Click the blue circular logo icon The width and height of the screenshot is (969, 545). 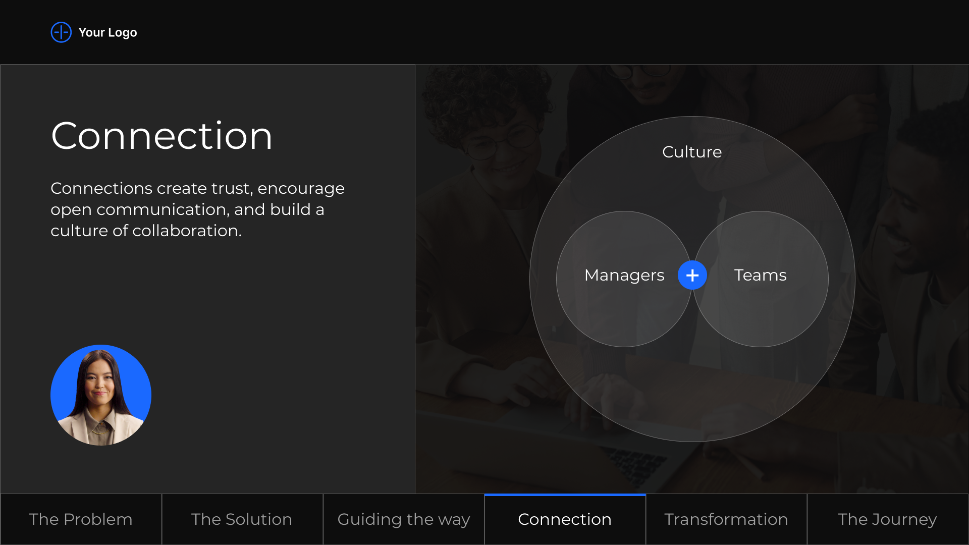click(61, 32)
